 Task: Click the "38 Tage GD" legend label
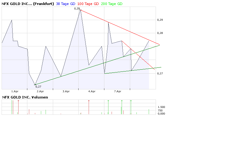66,4
